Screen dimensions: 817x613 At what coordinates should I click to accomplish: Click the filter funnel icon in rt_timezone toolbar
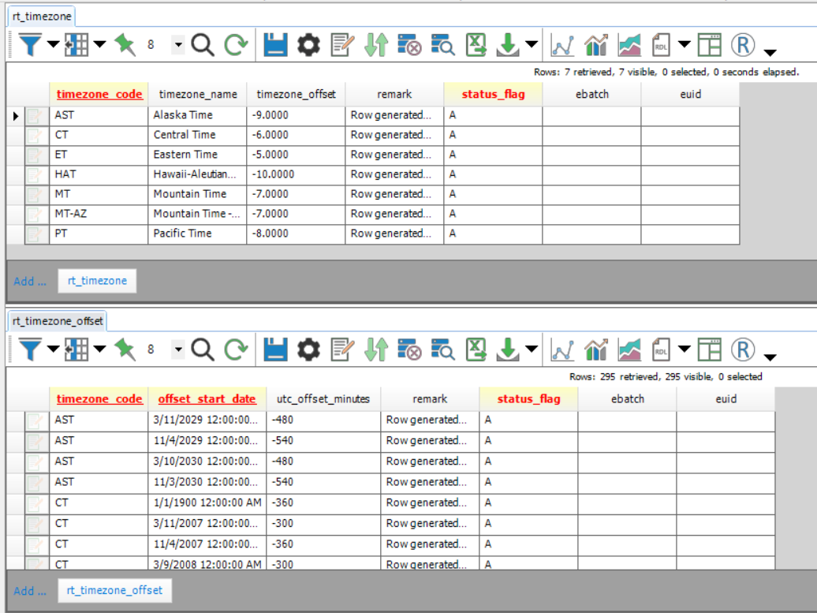point(29,45)
